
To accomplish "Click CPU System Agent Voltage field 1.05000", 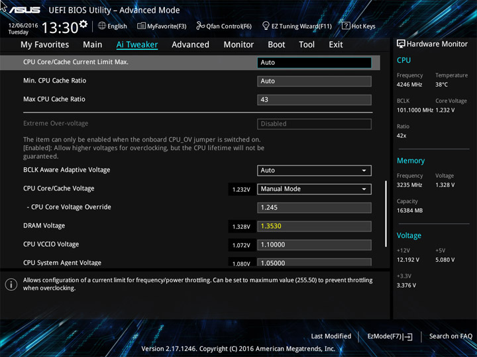I will (x=314, y=262).
